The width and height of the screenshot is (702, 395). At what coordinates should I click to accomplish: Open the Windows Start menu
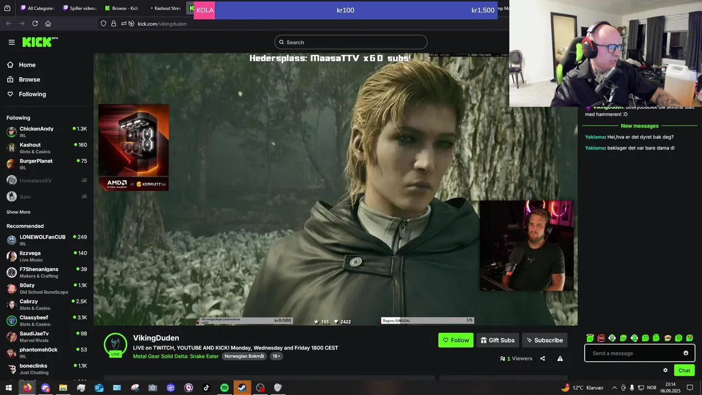9,387
